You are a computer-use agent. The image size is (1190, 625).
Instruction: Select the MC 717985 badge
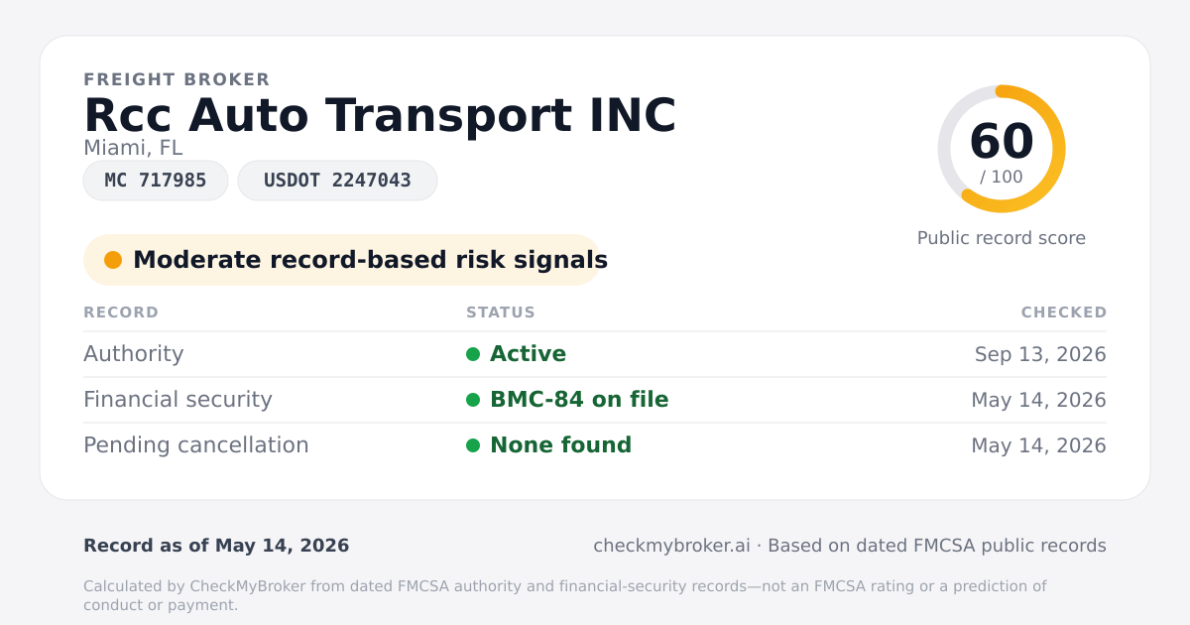[x=156, y=181]
